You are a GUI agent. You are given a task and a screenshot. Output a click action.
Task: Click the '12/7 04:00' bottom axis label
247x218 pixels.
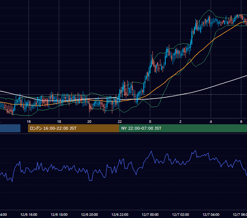tap(211, 214)
